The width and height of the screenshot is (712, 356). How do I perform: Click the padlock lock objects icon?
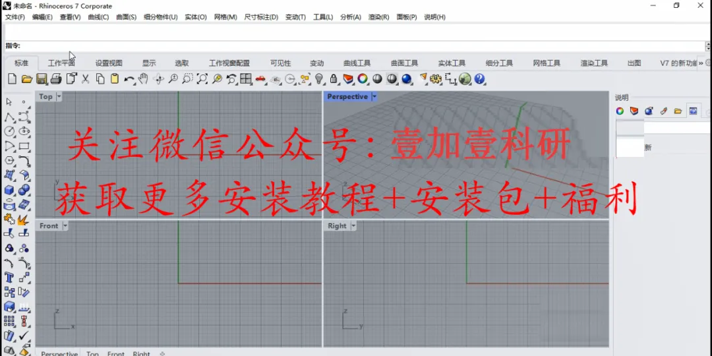click(x=334, y=79)
